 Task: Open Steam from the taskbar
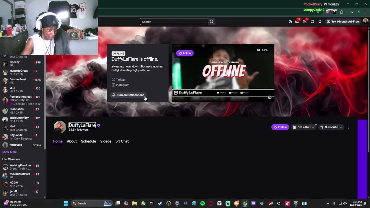[x=160, y=203]
